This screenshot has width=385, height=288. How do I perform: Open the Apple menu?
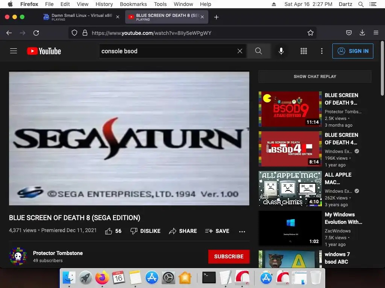pos(10,4)
